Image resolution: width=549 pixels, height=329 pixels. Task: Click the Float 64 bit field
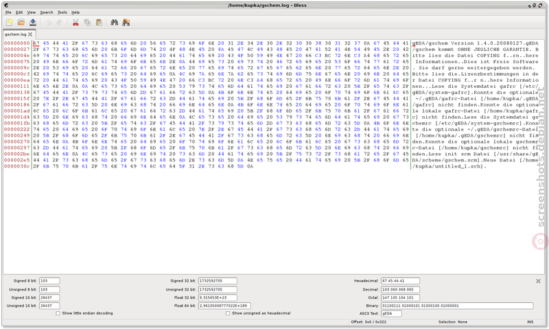pyautogui.click(x=224, y=306)
